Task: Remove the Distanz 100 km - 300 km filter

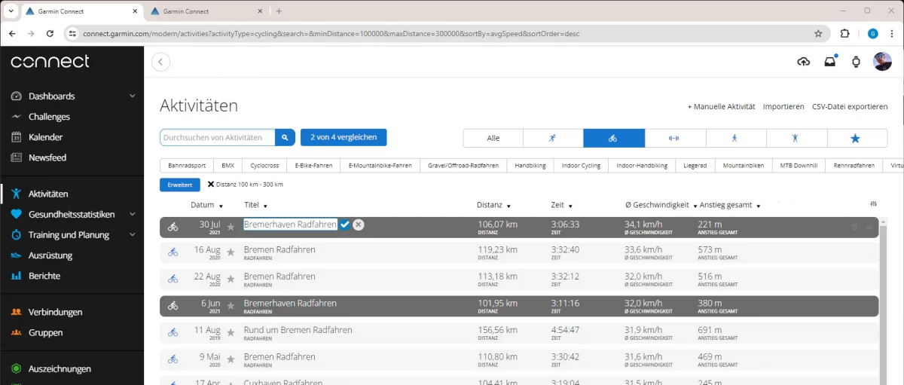Action: [211, 185]
